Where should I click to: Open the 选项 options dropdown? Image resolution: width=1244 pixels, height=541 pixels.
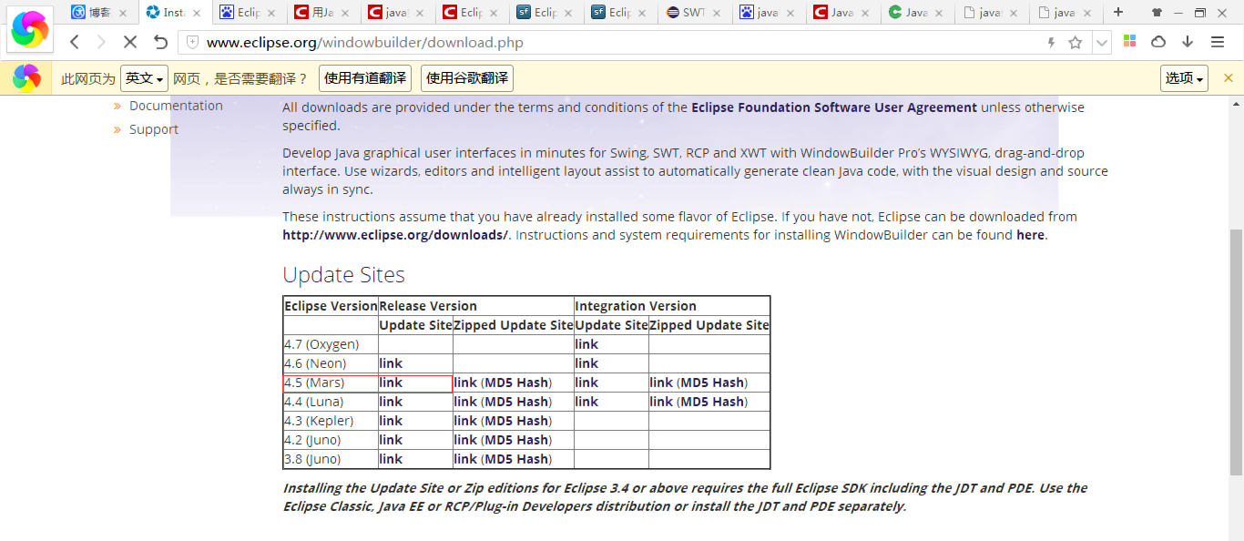point(1184,78)
